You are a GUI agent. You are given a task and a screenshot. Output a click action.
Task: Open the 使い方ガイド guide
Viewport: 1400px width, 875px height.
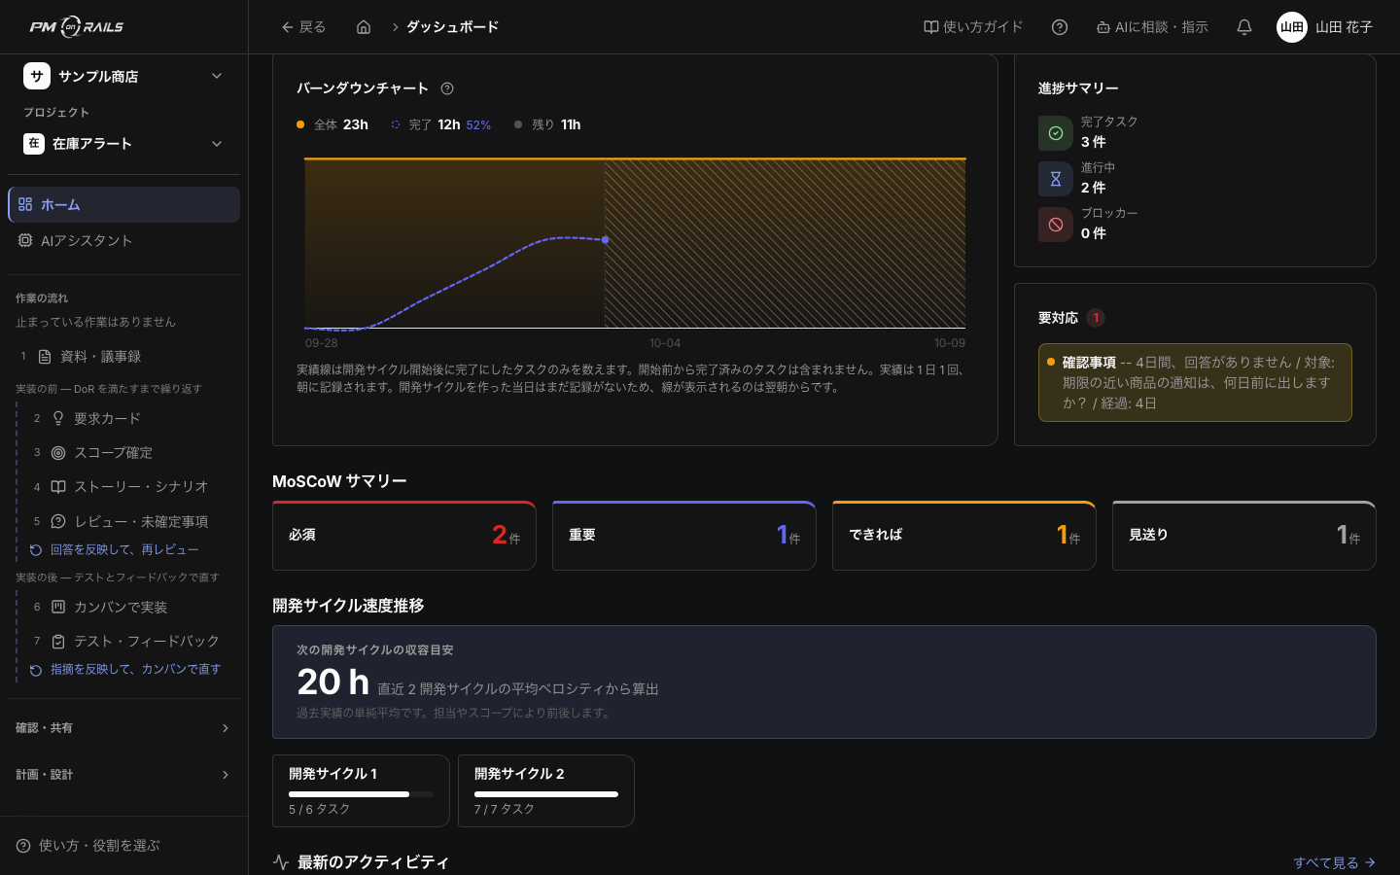(x=973, y=27)
